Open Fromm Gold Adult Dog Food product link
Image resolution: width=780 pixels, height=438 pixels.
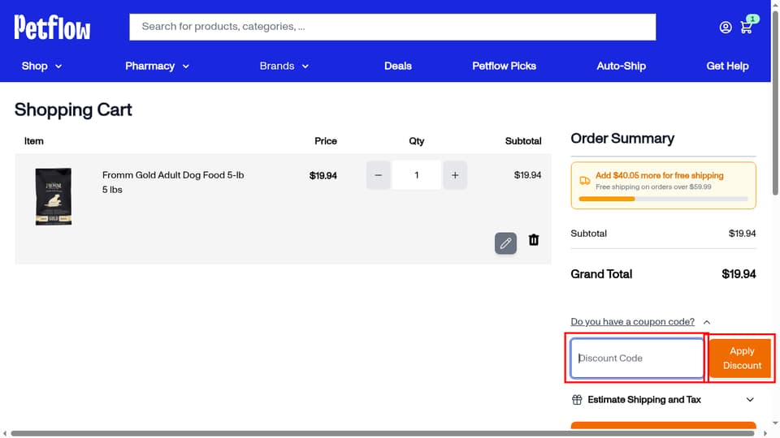click(173, 175)
